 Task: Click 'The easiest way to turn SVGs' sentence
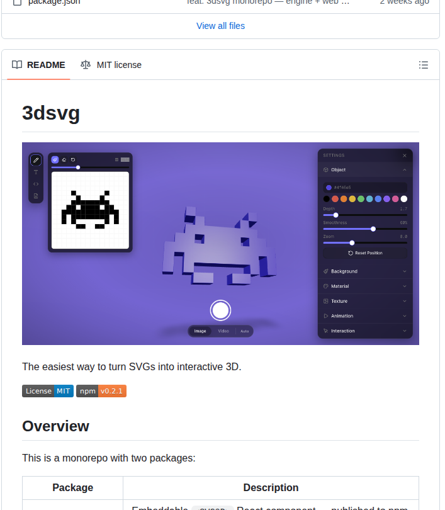coord(132,366)
